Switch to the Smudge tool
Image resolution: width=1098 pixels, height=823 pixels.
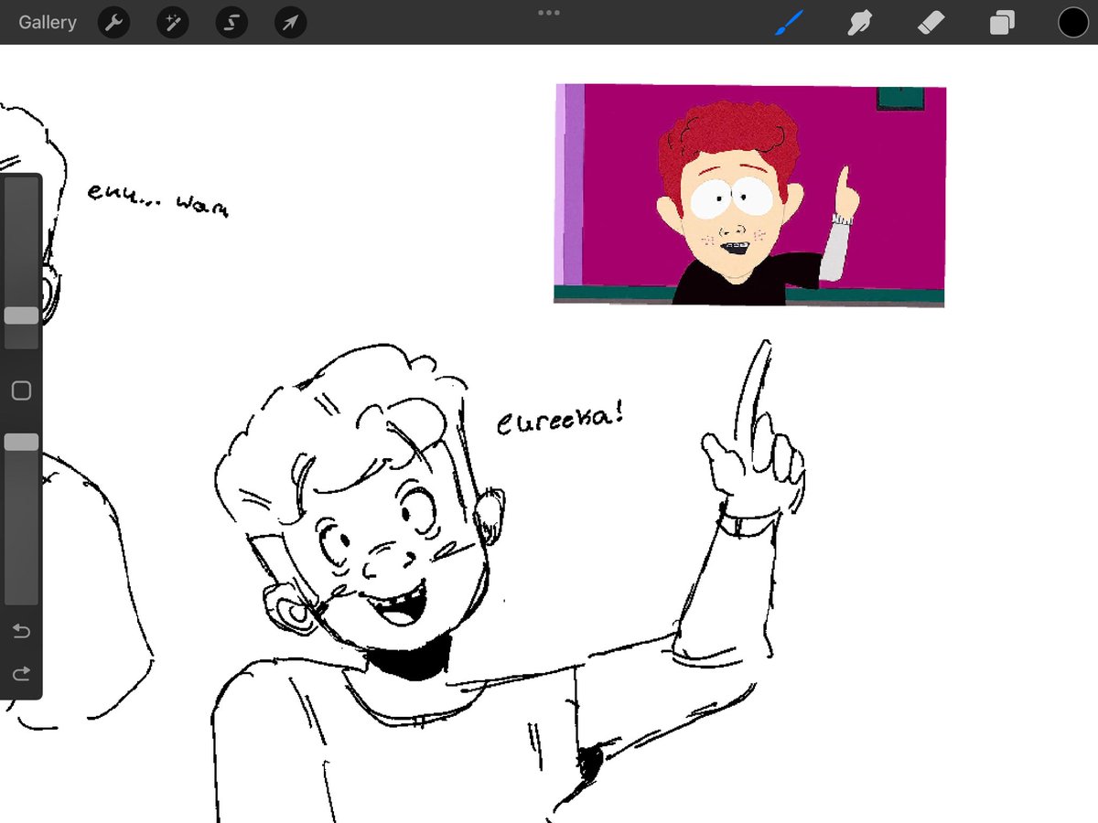coord(860,22)
